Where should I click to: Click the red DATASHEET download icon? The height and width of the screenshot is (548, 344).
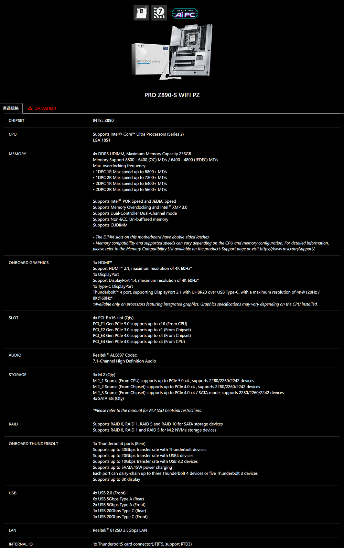point(30,108)
